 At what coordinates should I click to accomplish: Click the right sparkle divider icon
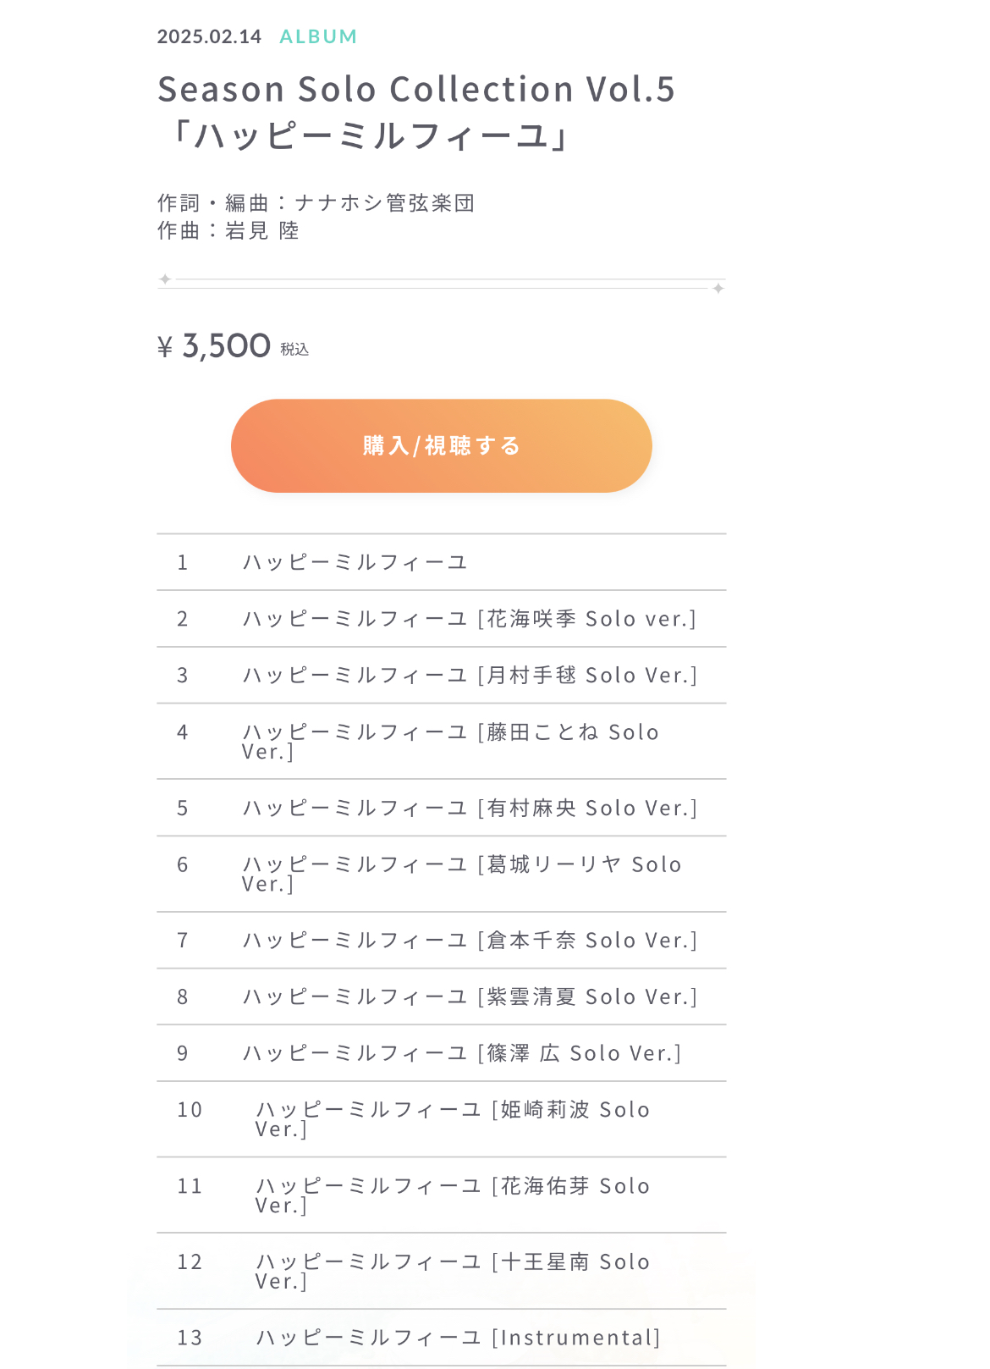click(x=718, y=289)
